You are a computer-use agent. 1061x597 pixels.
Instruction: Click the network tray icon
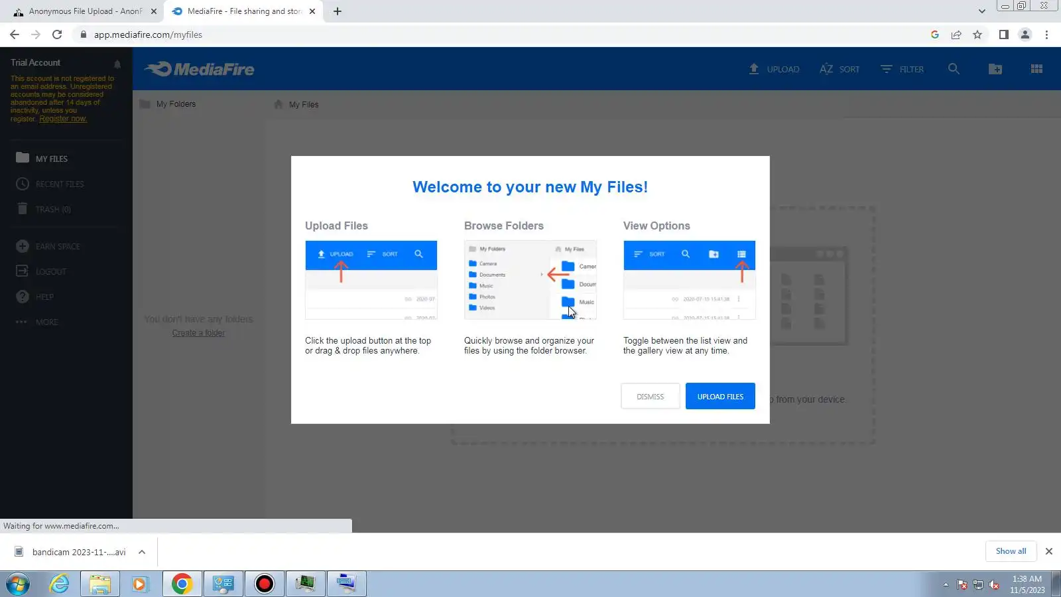pos(978,584)
